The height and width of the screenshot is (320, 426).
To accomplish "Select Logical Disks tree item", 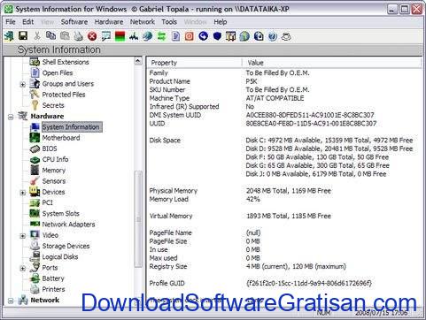I will 60,256.
